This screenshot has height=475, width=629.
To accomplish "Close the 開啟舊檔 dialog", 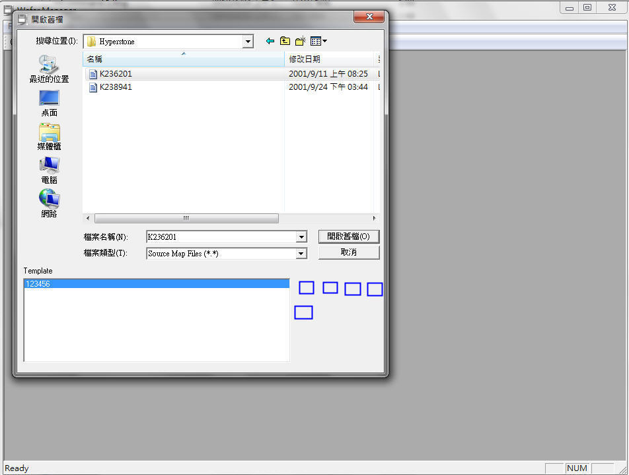I will [x=369, y=17].
